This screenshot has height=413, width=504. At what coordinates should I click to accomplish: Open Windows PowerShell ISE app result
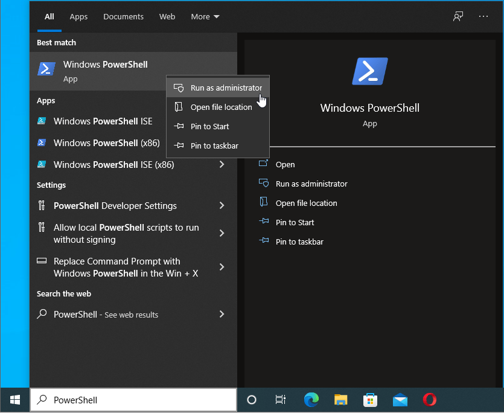[103, 121]
